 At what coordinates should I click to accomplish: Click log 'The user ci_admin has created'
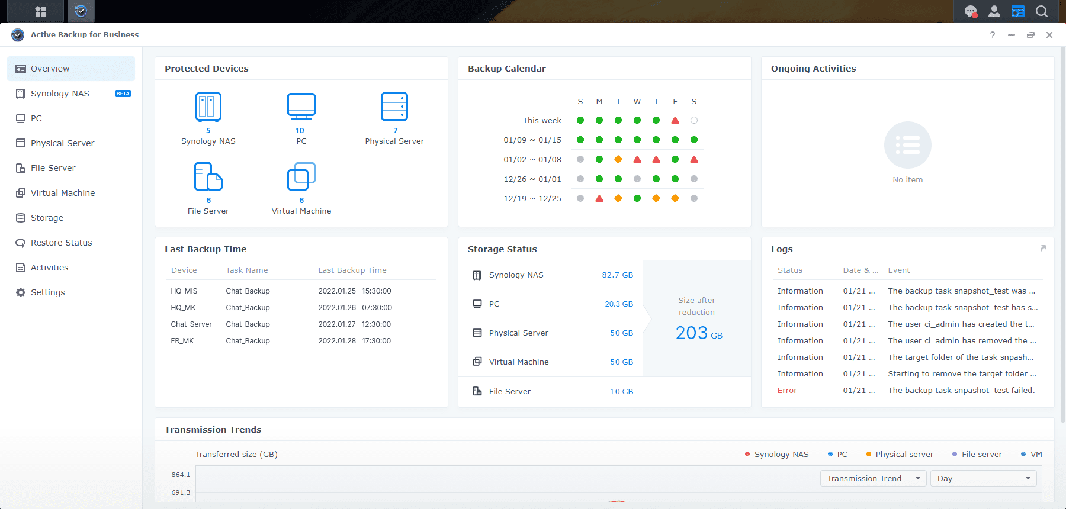click(x=908, y=324)
